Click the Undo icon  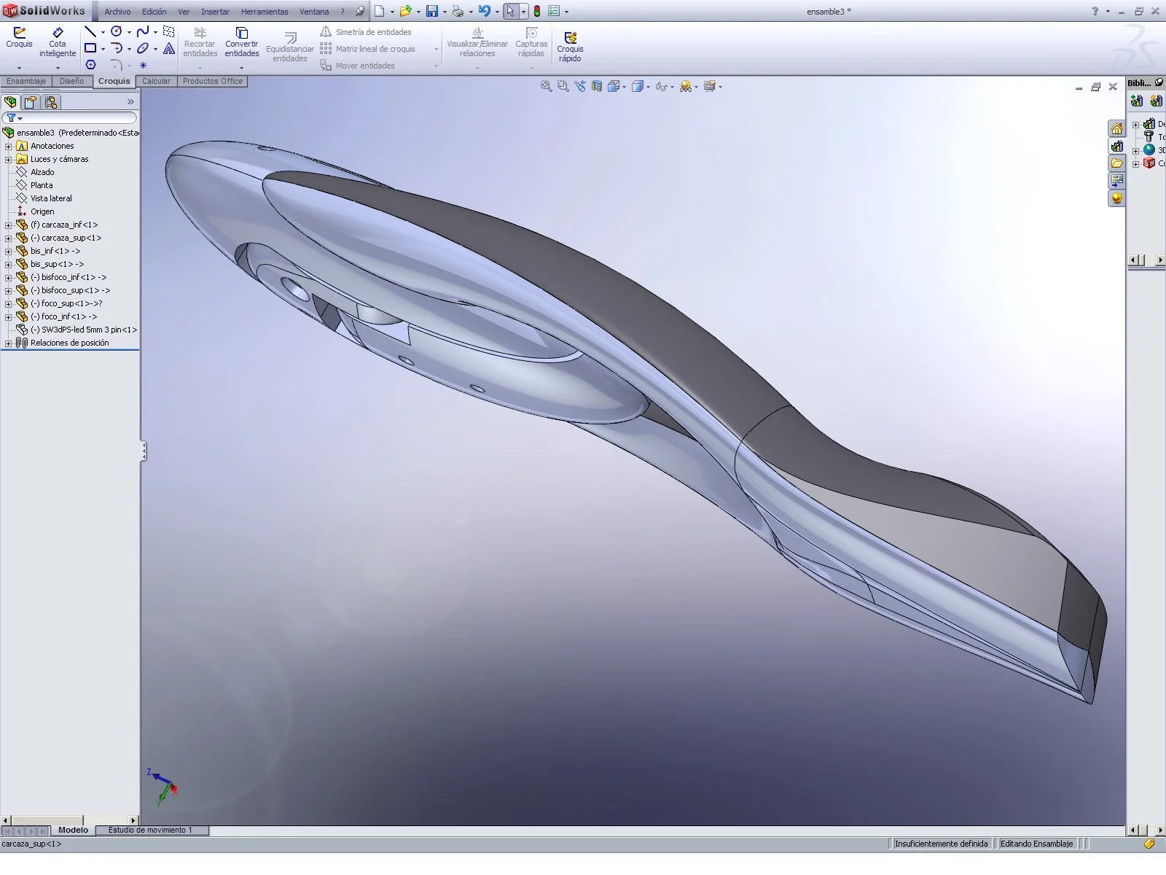[x=484, y=11]
